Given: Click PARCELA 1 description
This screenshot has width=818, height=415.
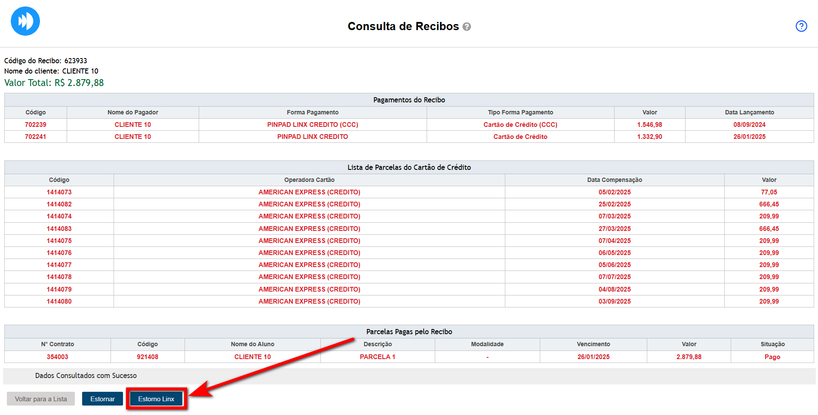Looking at the screenshot, I should coord(377,357).
